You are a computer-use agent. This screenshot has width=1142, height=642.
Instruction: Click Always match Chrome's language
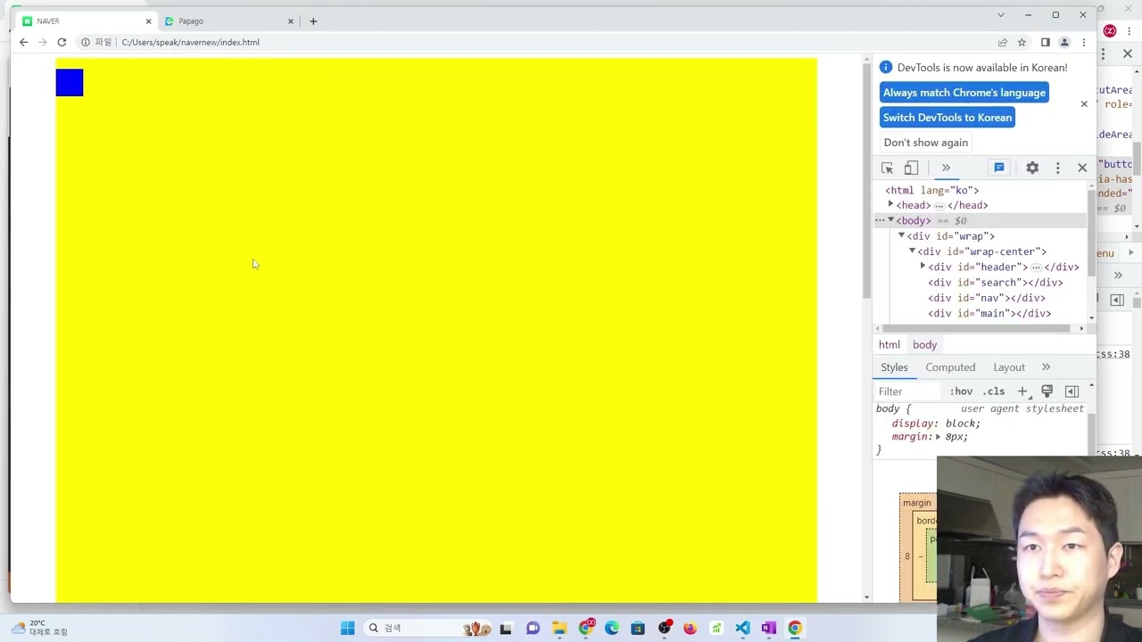(964, 93)
